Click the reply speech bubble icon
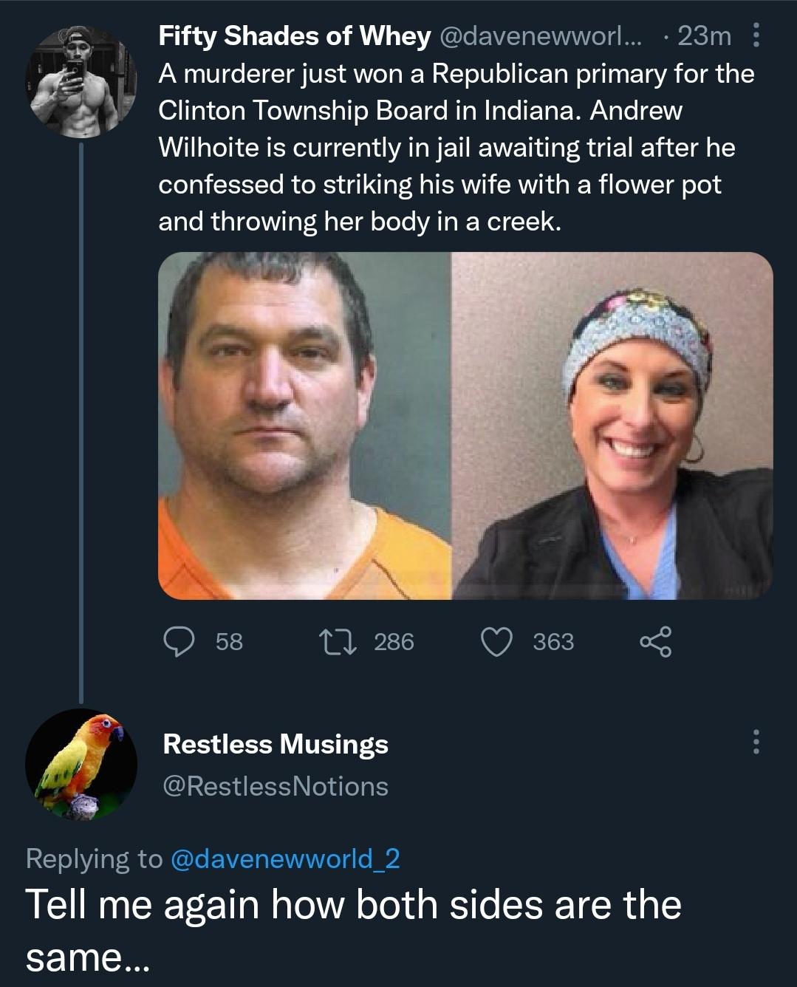797x987 pixels. (x=179, y=641)
